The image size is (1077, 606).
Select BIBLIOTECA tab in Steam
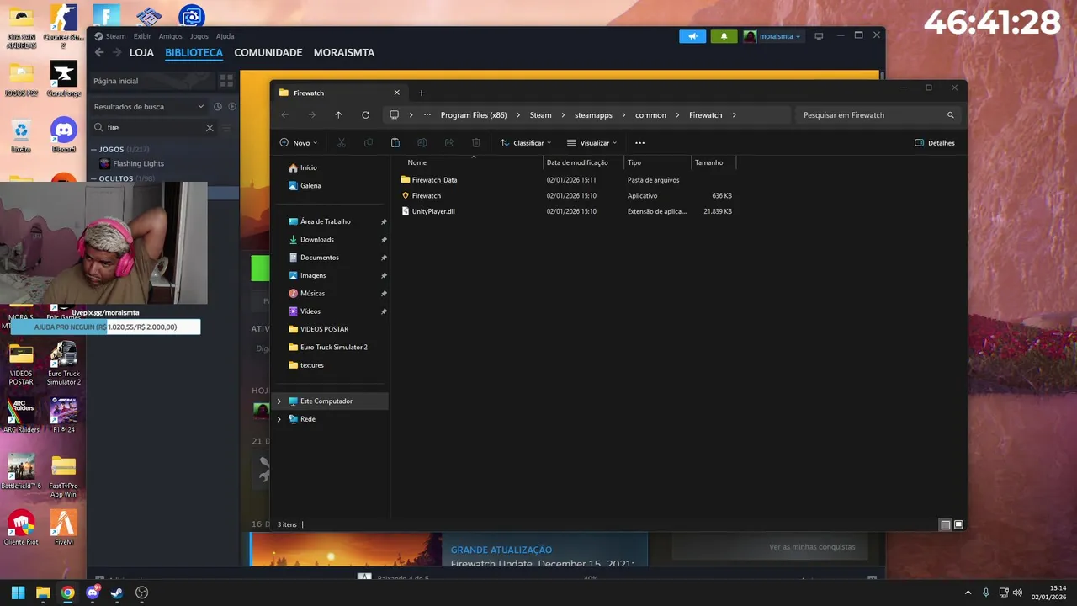pyautogui.click(x=194, y=52)
